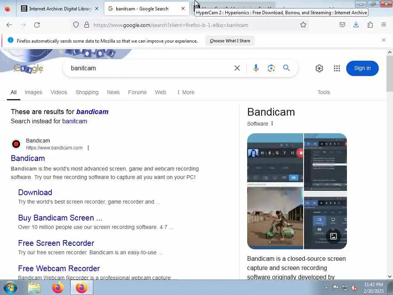393x295 pixels.
Task: Open the network tray icon
Action: tap(345, 288)
